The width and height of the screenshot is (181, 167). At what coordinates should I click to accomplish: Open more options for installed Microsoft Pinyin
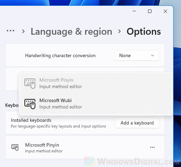[x=152, y=147]
